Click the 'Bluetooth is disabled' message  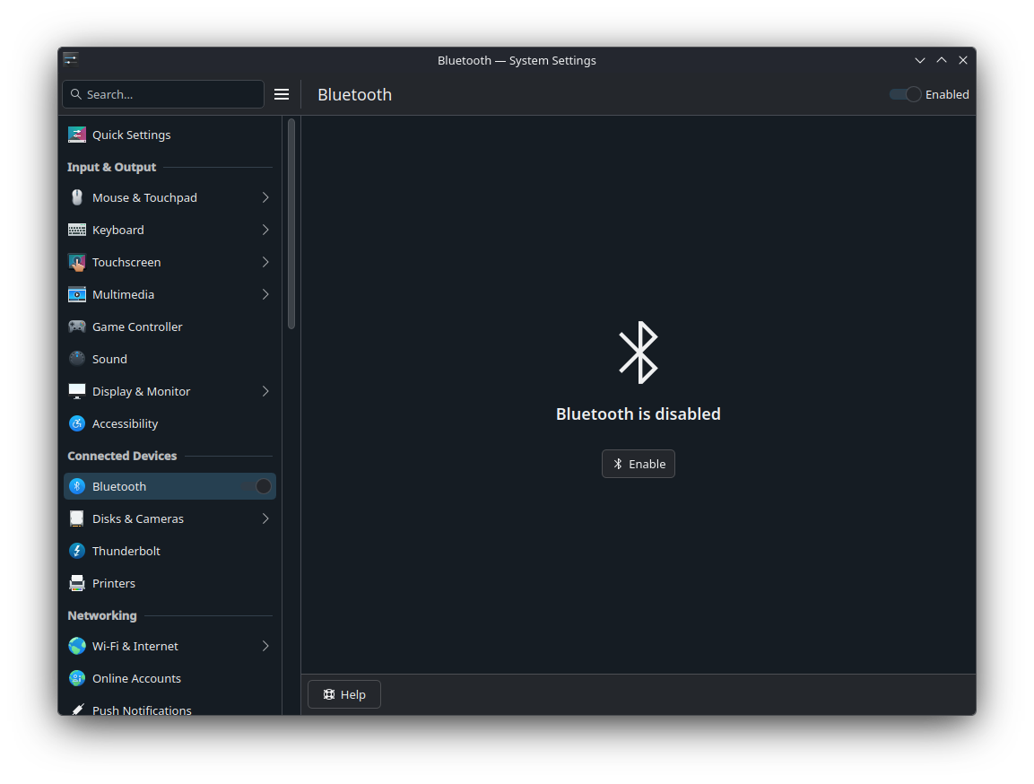coord(639,414)
